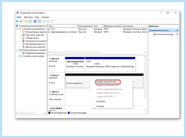Screen dimensions: 186x138
Task: Click the Планировщик заданий clock icon
Action: coord(24,32)
